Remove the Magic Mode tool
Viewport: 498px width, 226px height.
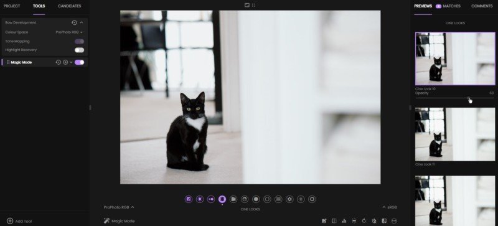[x=65, y=62]
